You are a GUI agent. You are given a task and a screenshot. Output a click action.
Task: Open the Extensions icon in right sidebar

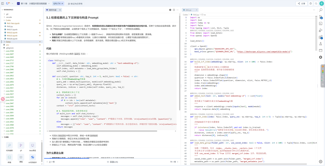tap(320, 37)
